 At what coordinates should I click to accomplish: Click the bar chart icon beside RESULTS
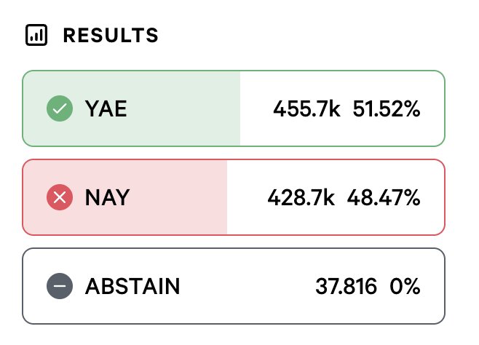tap(36, 35)
